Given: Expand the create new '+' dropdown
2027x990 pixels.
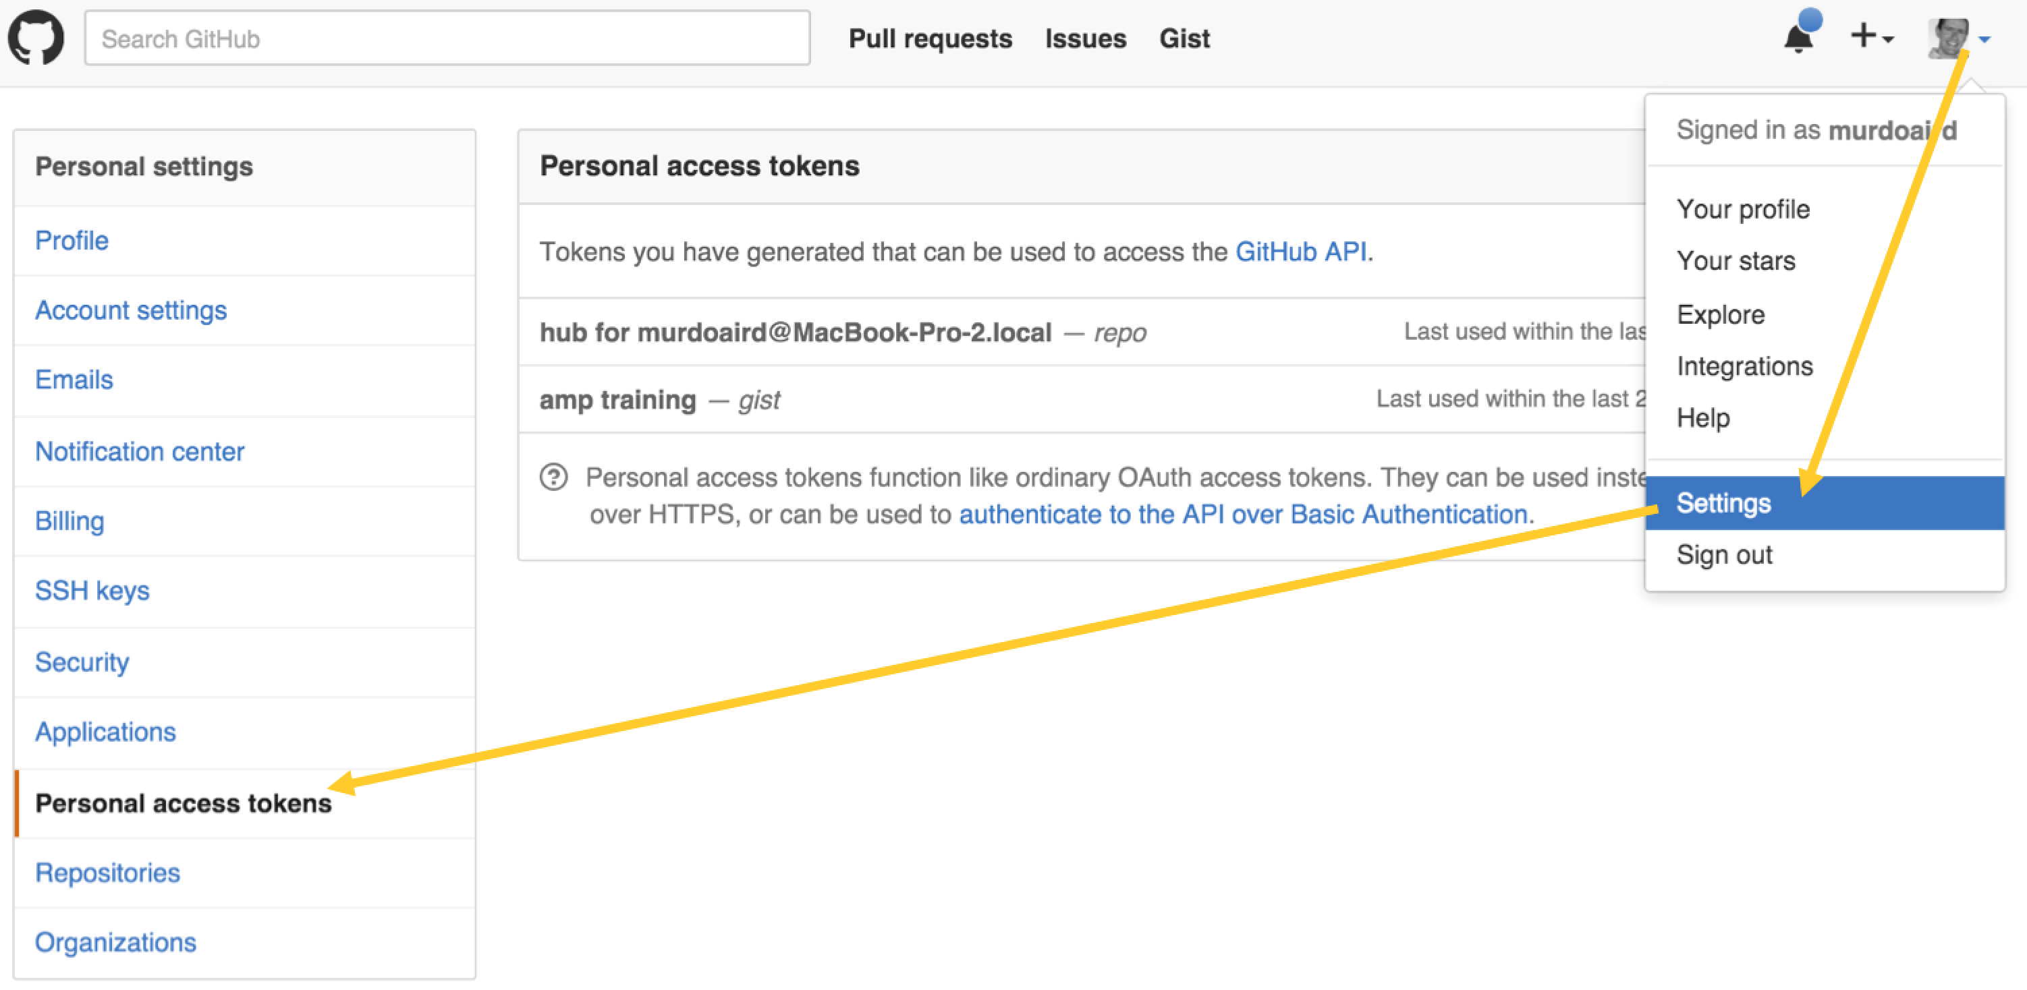Looking at the screenshot, I should 1871,37.
